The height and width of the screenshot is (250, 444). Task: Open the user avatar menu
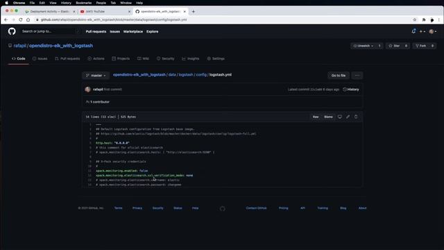(432, 31)
